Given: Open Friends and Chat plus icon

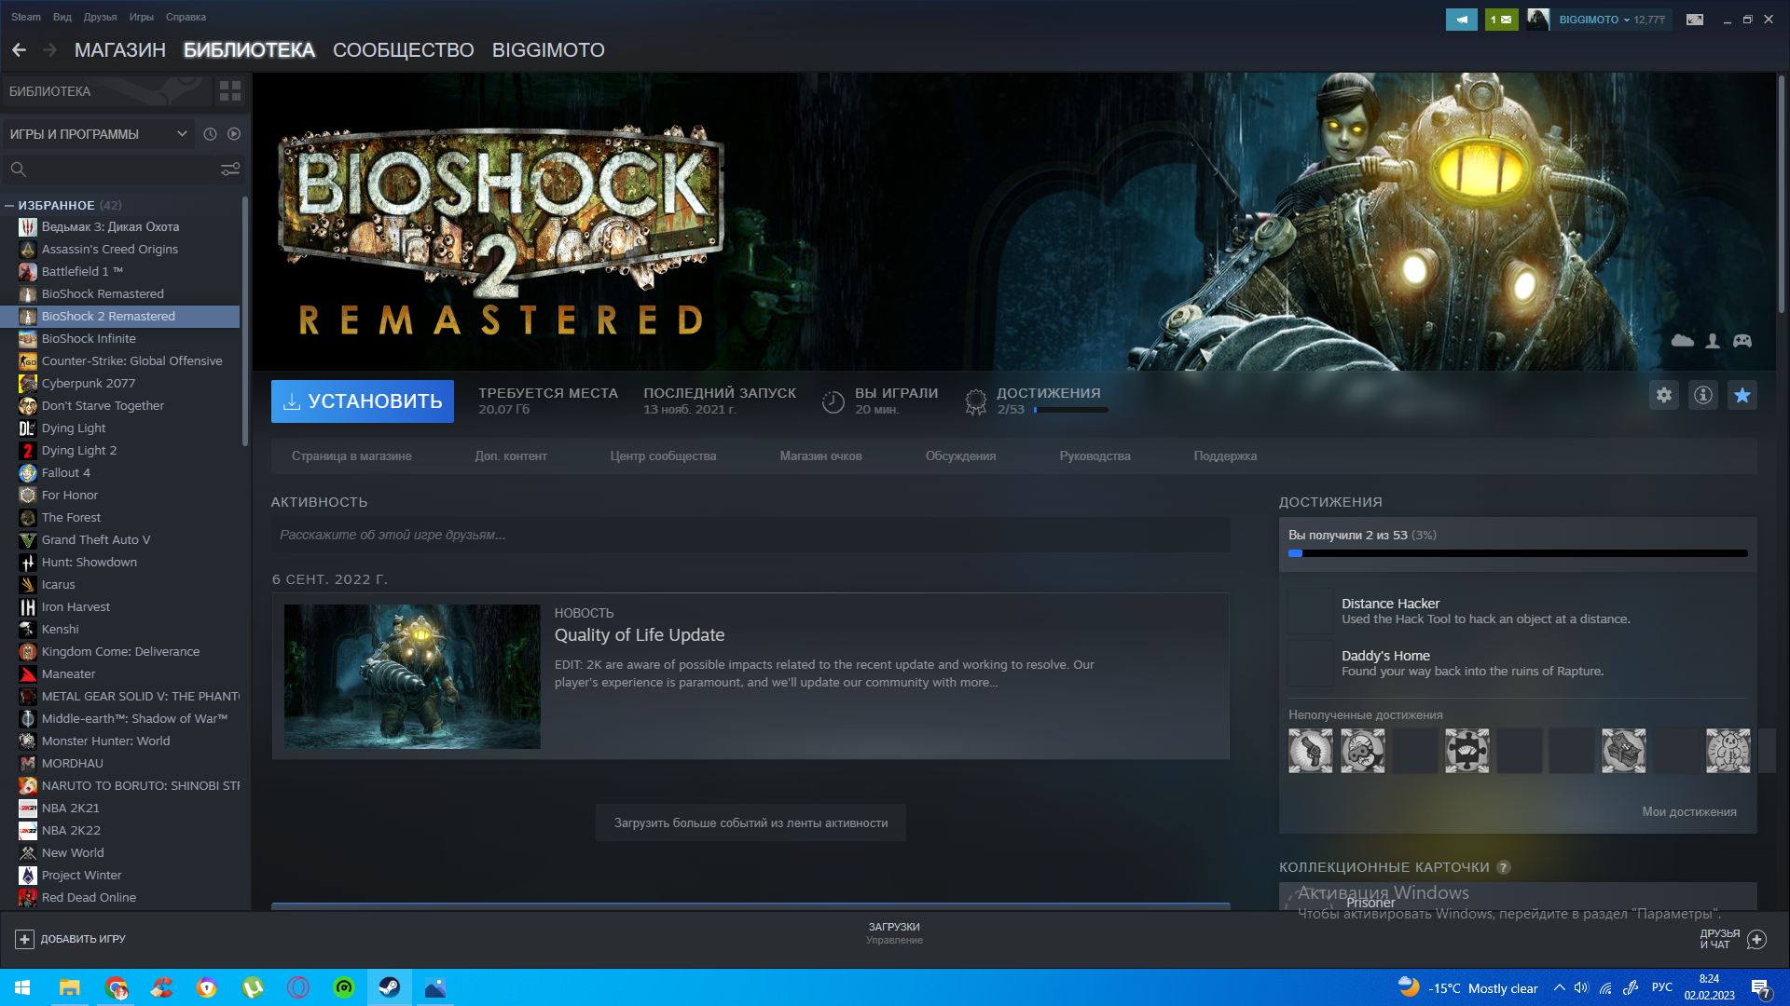Looking at the screenshot, I should (x=1756, y=939).
